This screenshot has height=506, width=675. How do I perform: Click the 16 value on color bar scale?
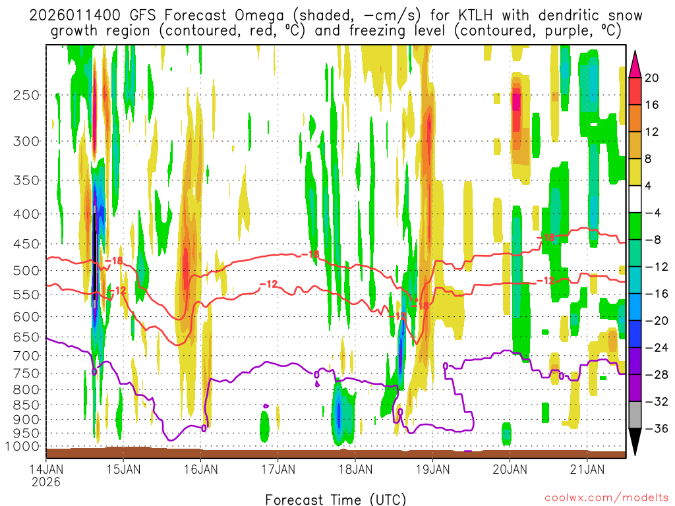pyautogui.click(x=652, y=105)
